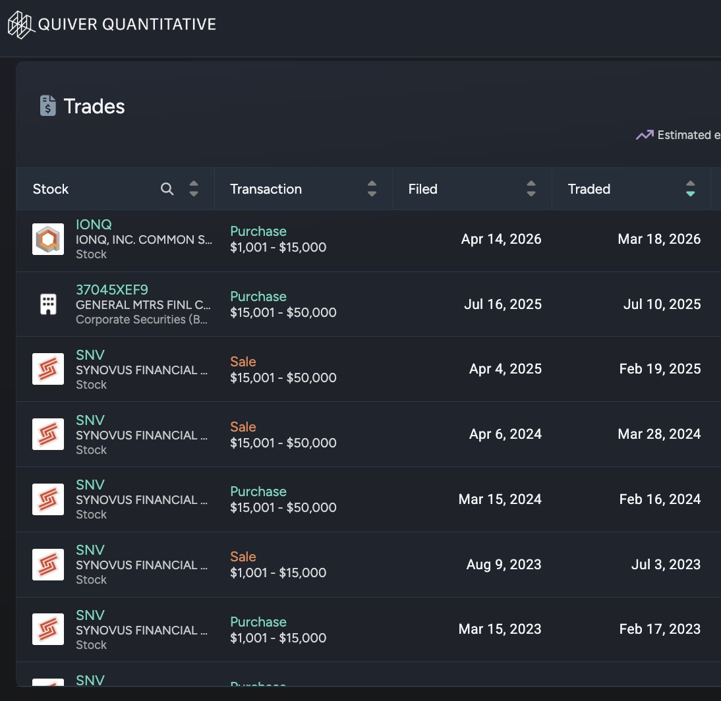This screenshot has width=721, height=701.
Task: Click the Synovus Financial red logo
Action: coord(47,369)
